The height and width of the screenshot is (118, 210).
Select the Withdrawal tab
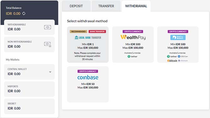point(136,6)
